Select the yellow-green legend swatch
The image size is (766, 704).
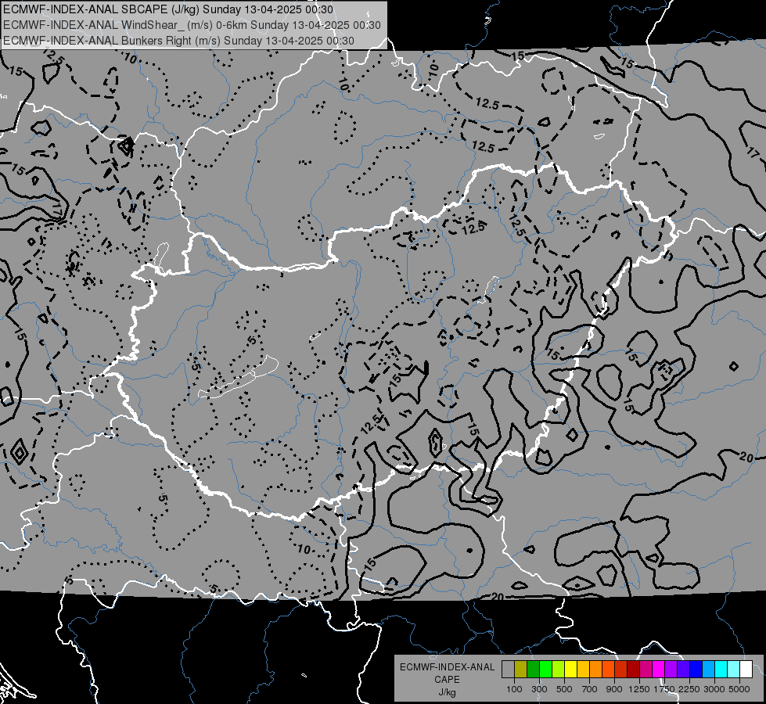point(558,669)
